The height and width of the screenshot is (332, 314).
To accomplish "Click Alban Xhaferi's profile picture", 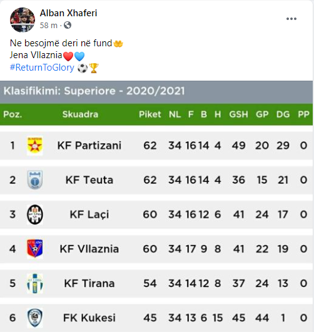I will coord(23,20).
